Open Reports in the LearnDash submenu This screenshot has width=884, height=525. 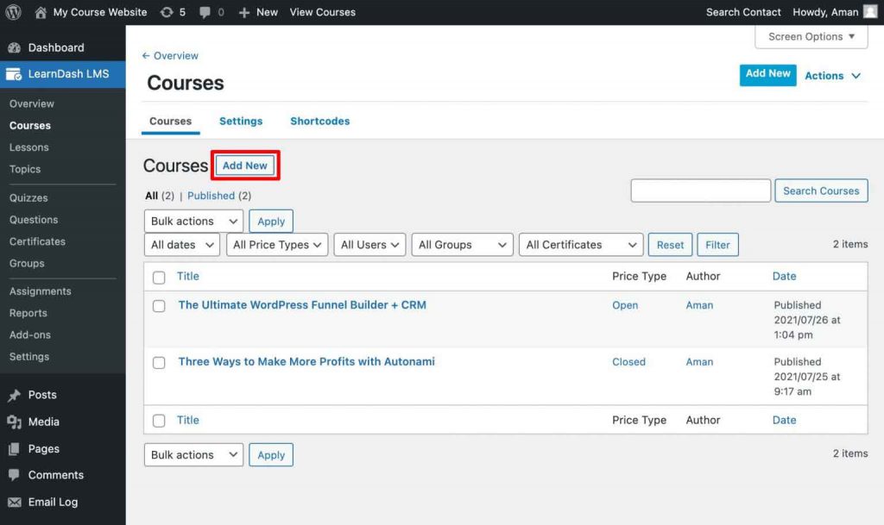(x=28, y=313)
